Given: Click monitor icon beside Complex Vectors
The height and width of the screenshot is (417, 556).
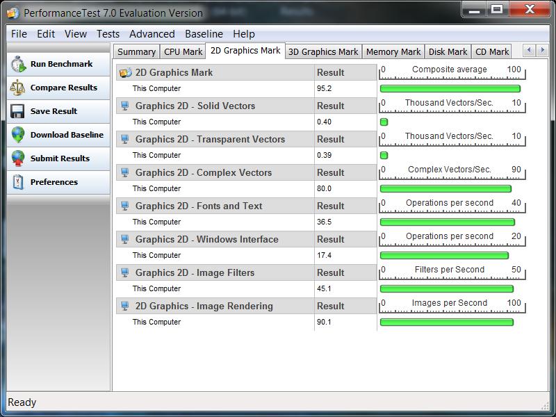Looking at the screenshot, I should click(125, 172).
